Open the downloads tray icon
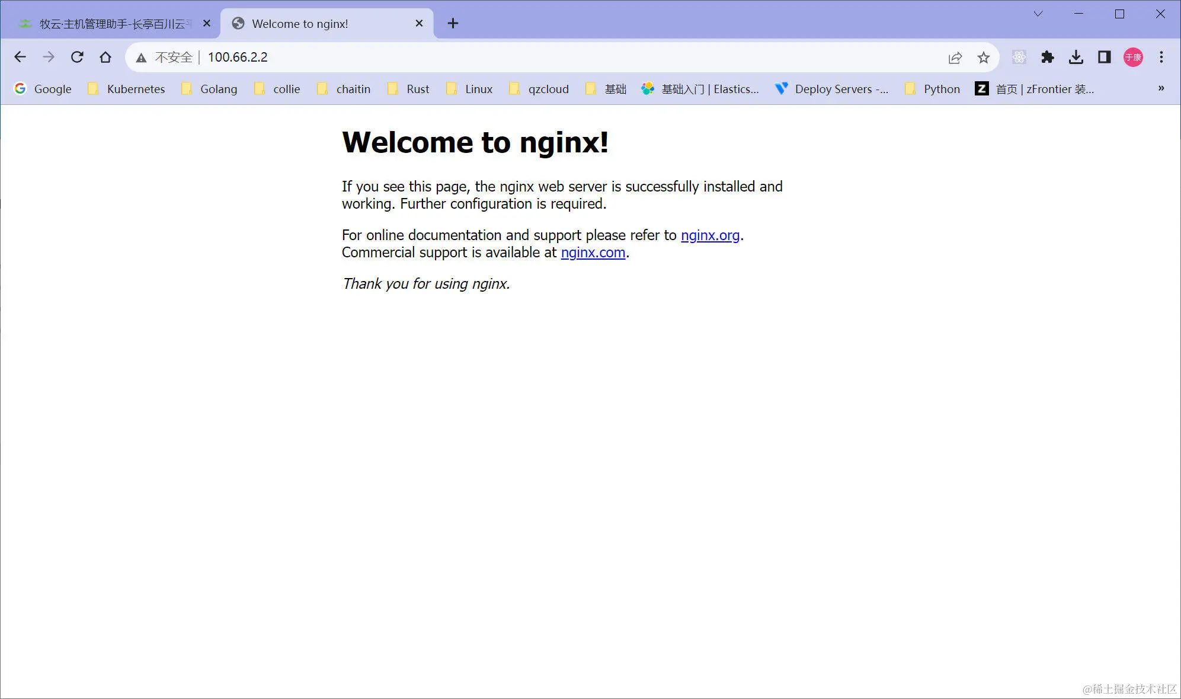This screenshot has width=1181, height=699. pyautogui.click(x=1076, y=57)
